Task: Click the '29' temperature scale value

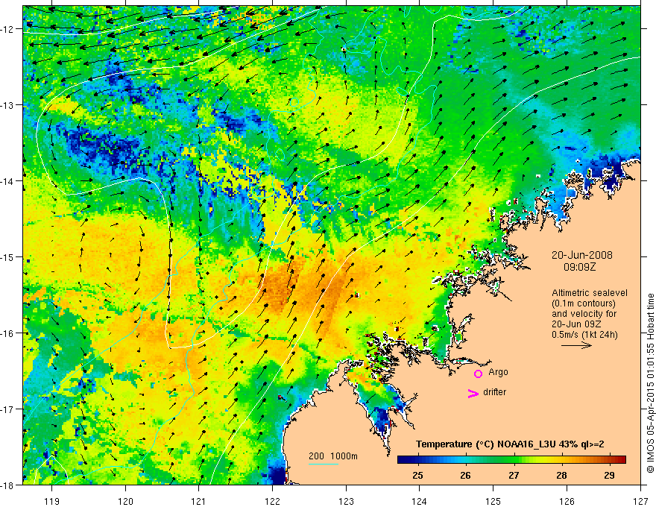Action: (610, 475)
